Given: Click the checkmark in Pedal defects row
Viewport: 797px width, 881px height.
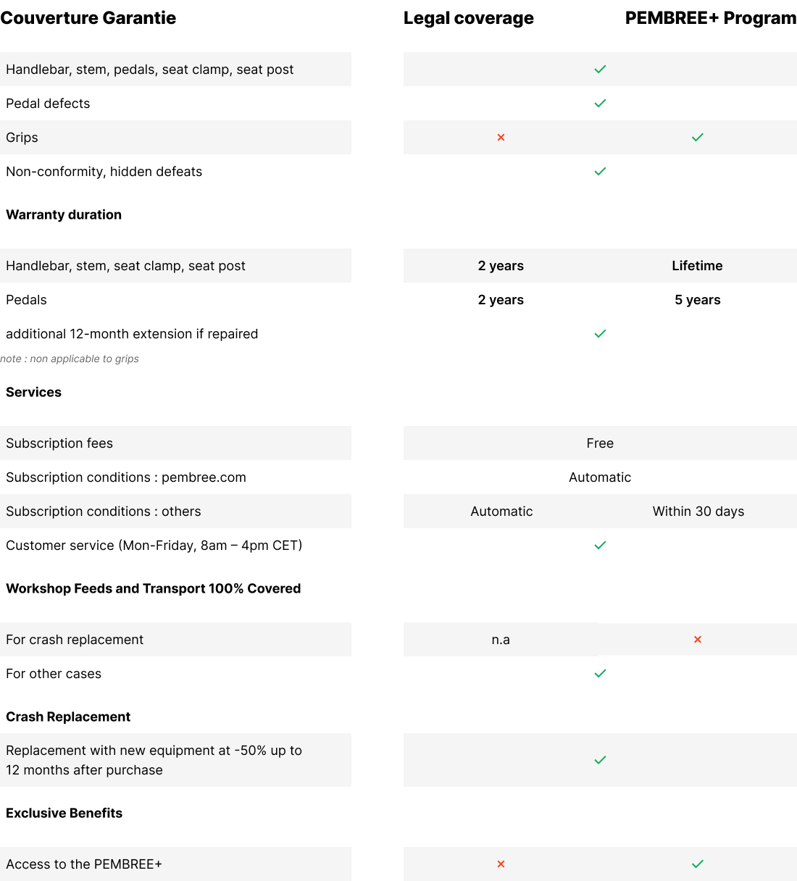Looking at the screenshot, I should (x=600, y=104).
